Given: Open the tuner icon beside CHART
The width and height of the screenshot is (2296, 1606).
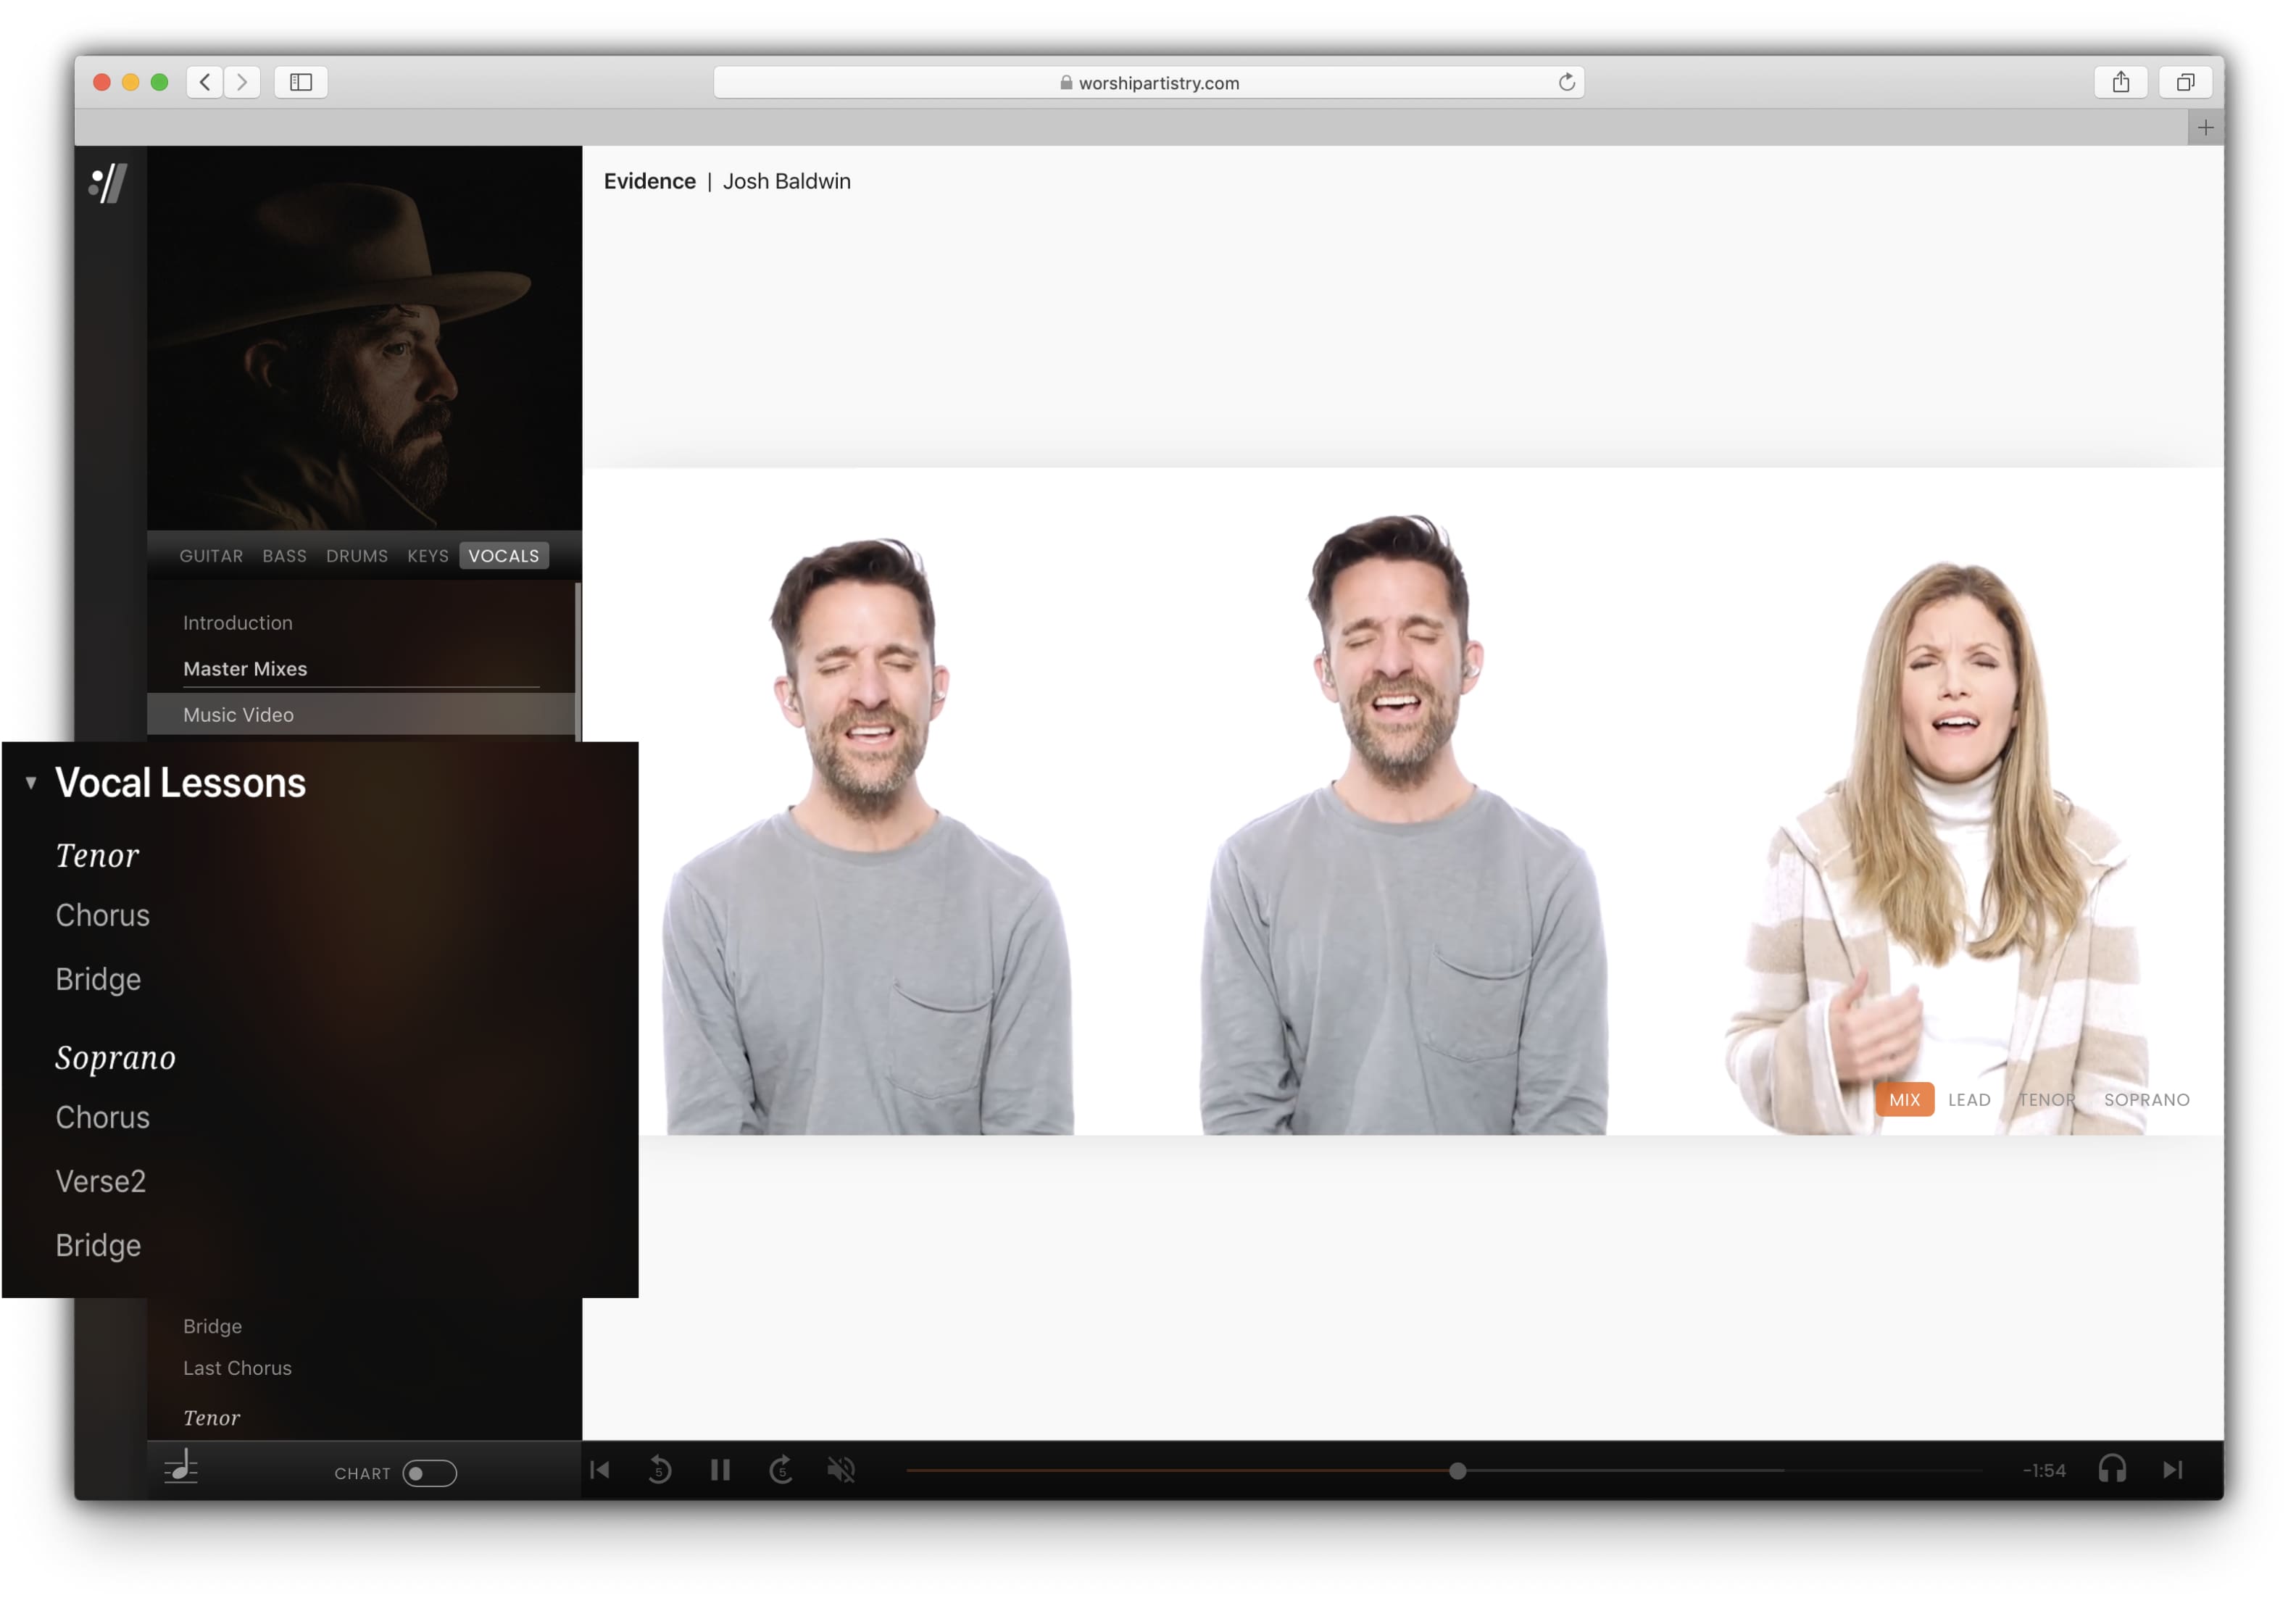Looking at the screenshot, I should click(x=181, y=1468).
